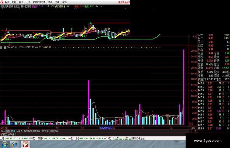Click the 14:56 trade row with volume 369
This screenshot has width=230, height=148.
[x=214, y=87]
